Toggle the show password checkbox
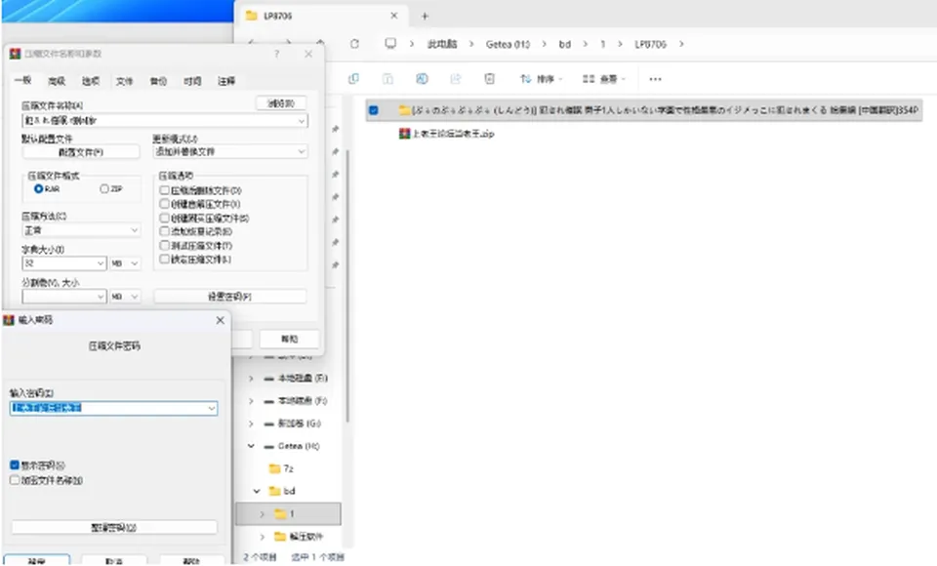Image resolution: width=937 pixels, height=566 pixels. click(x=15, y=465)
